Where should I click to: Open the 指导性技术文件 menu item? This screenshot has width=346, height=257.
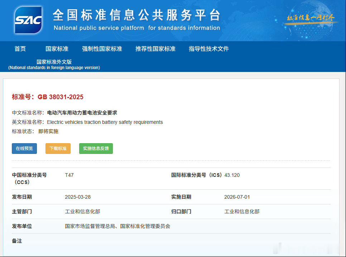pos(209,49)
